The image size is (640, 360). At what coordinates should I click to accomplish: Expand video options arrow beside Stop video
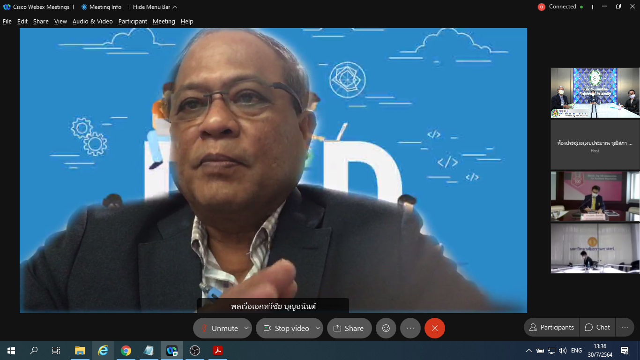point(318,328)
